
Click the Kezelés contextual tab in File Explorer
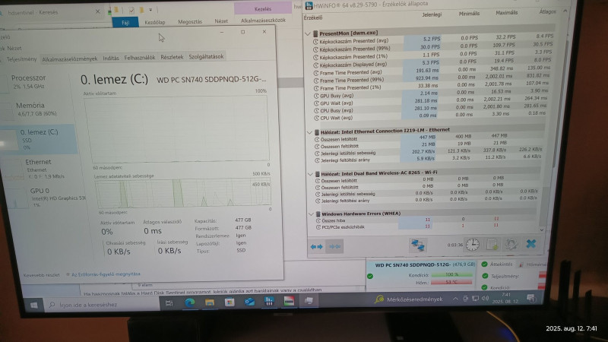263,8
